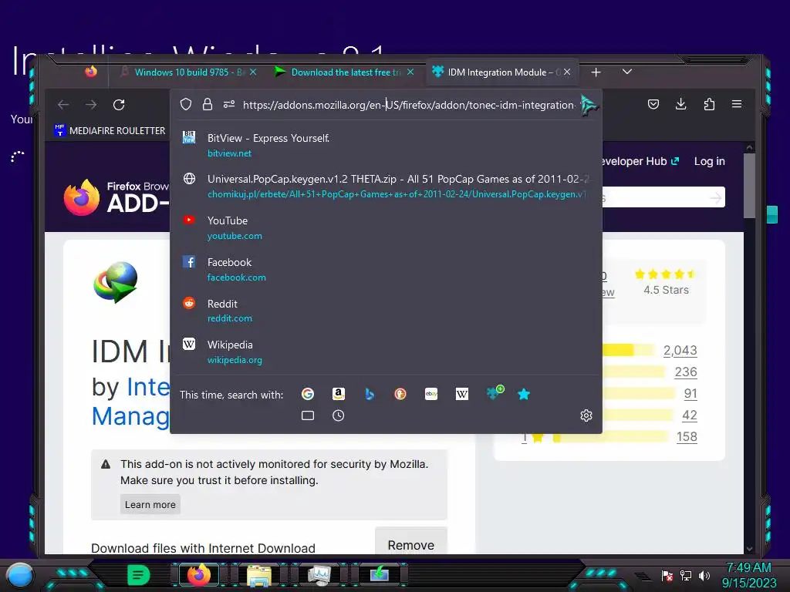Open File Explorer on the taskbar

tap(259, 575)
